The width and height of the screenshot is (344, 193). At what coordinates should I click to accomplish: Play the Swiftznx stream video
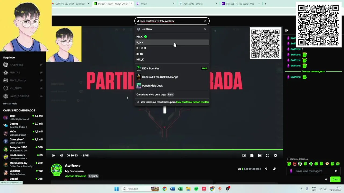[53, 155]
